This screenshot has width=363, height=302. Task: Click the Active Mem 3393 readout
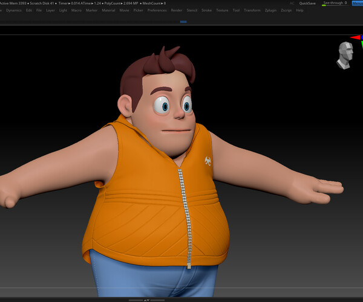(13, 3)
